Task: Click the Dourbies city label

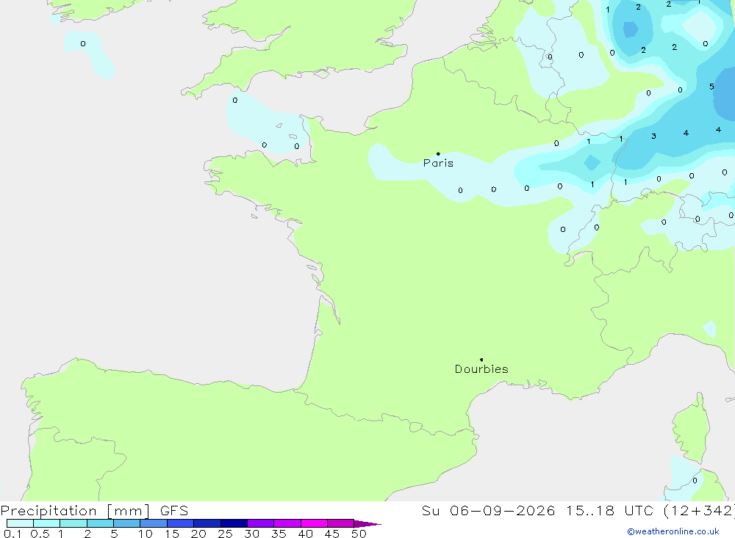Action: point(481,369)
